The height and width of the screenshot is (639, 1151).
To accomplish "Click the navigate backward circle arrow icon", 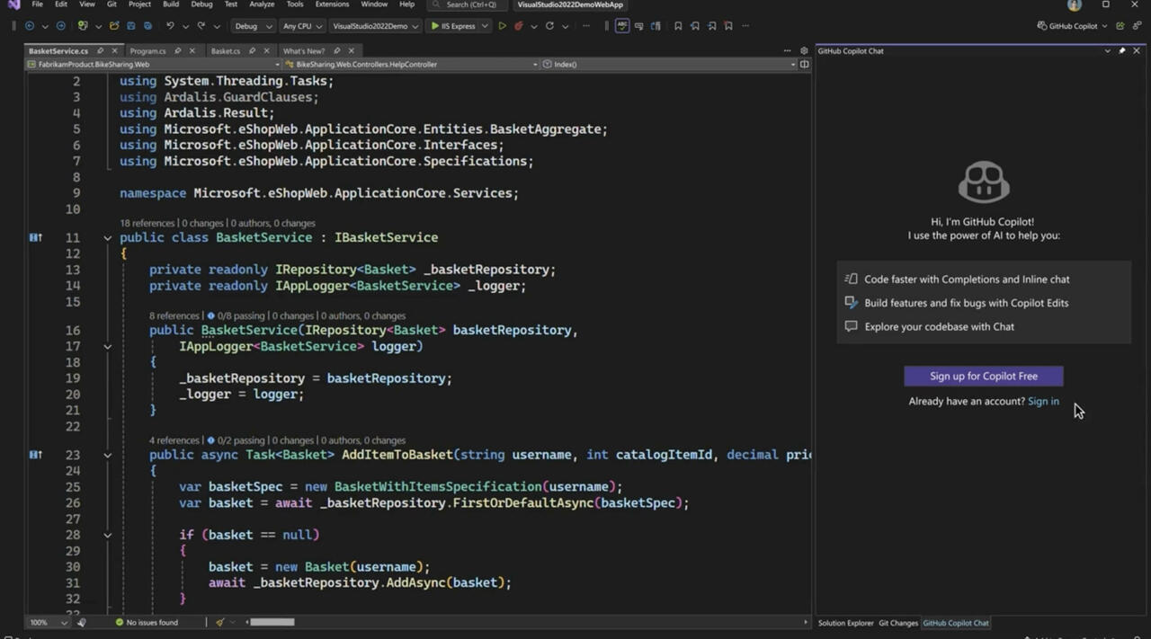I will tap(31, 26).
